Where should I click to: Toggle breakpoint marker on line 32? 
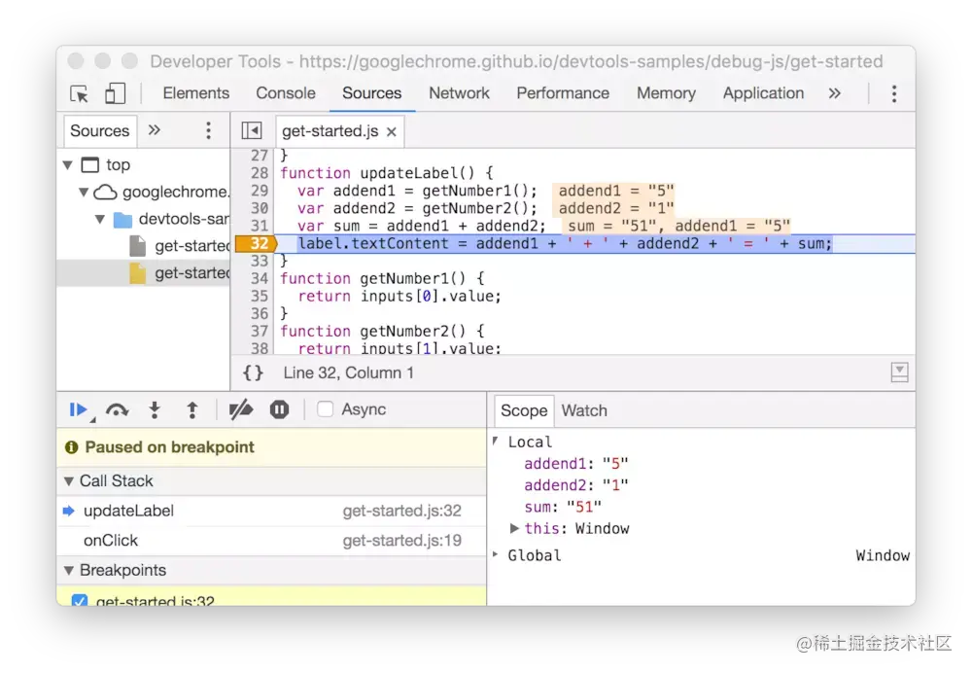257,244
